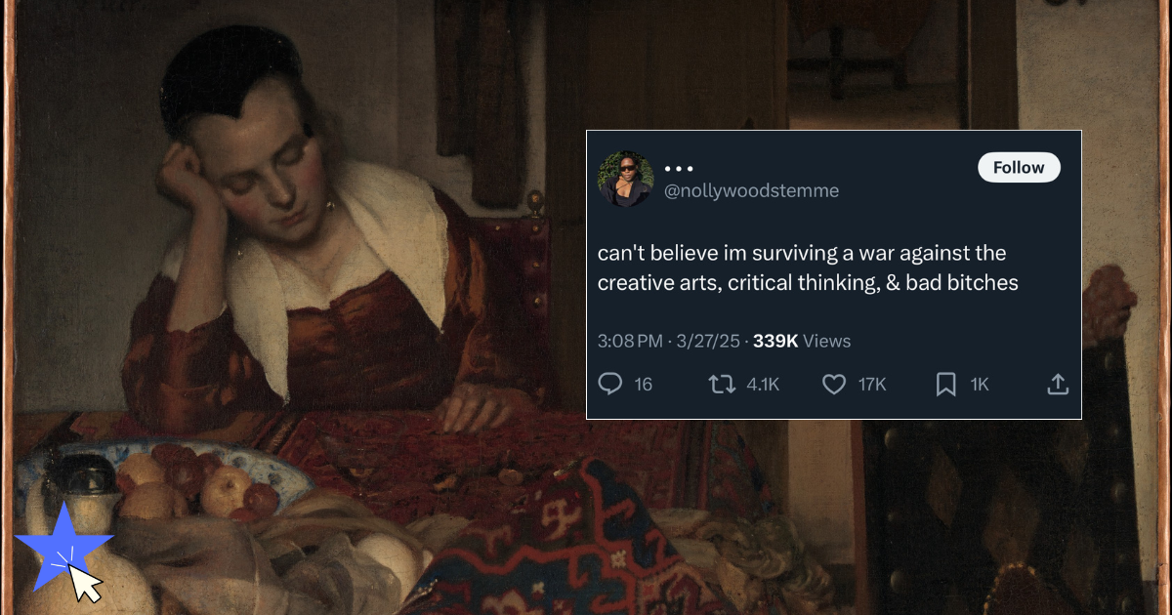Like the tweet using the heart icon
This screenshot has height=615, width=1172.
[833, 384]
